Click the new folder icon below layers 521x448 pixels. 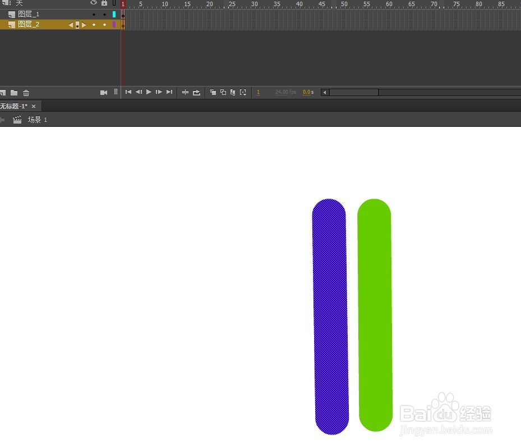(x=14, y=93)
